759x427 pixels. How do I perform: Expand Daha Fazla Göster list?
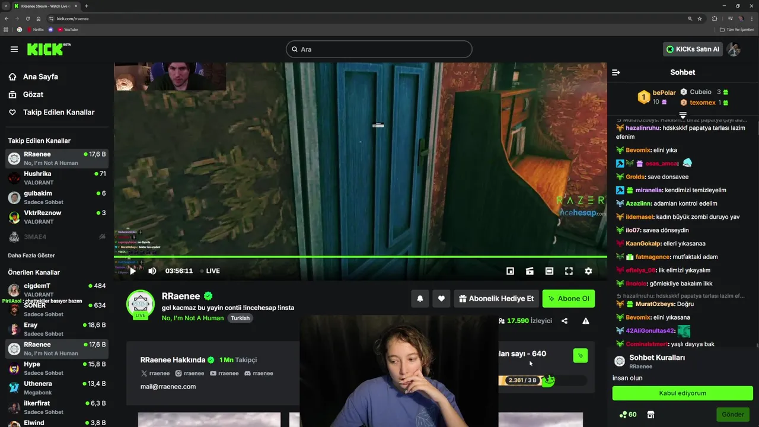pyautogui.click(x=31, y=256)
